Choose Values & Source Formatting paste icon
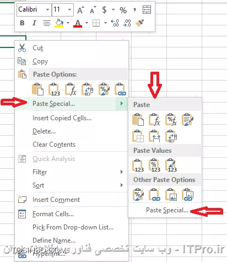Image resolution: width=227 pixels, height=262 pixels. [171, 165]
